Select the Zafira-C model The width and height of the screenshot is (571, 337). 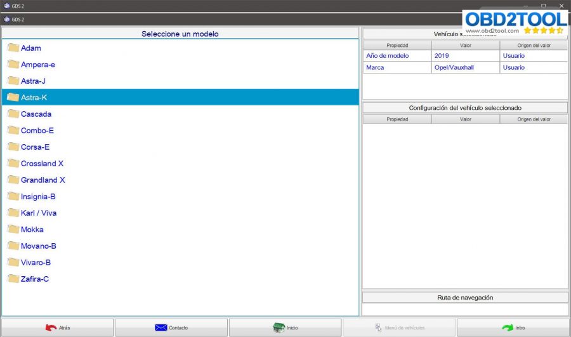click(35, 279)
